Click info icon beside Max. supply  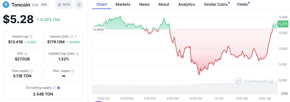click(73, 71)
